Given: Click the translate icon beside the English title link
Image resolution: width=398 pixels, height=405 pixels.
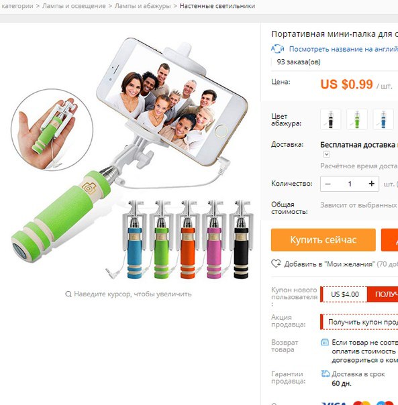Looking at the screenshot, I should coord(277,49).
